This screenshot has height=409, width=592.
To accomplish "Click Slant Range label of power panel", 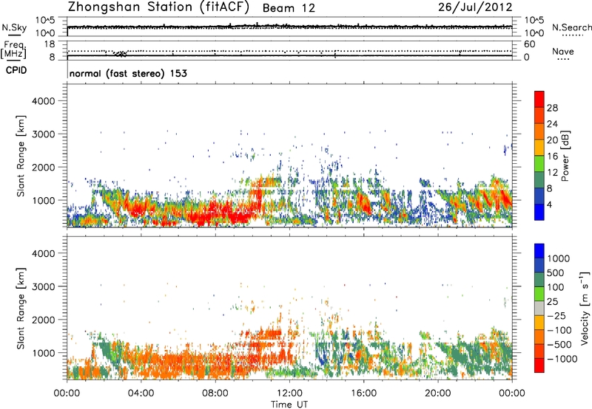I will click(x=21, y=156).
